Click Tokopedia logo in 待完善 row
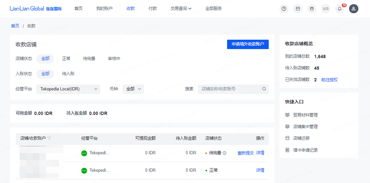The width and height of the screenshot is (370, 183). 84,153
